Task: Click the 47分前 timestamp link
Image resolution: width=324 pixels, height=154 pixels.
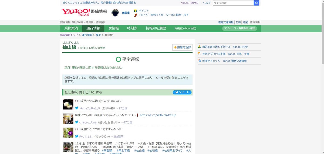Action: pos(128,122)
